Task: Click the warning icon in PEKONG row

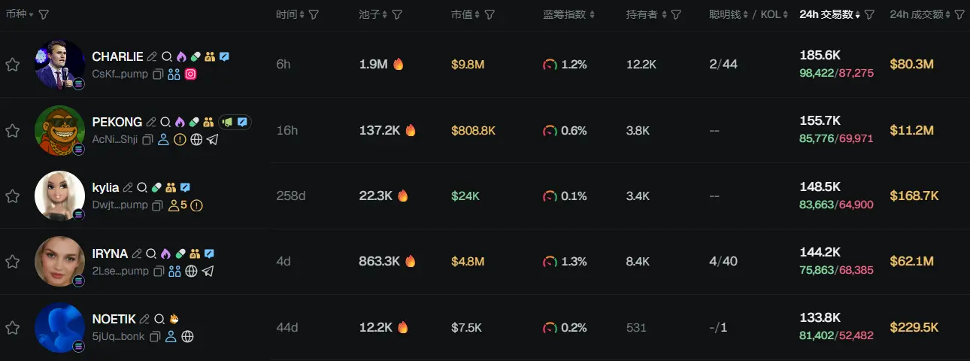Action: tap(180, 139)
